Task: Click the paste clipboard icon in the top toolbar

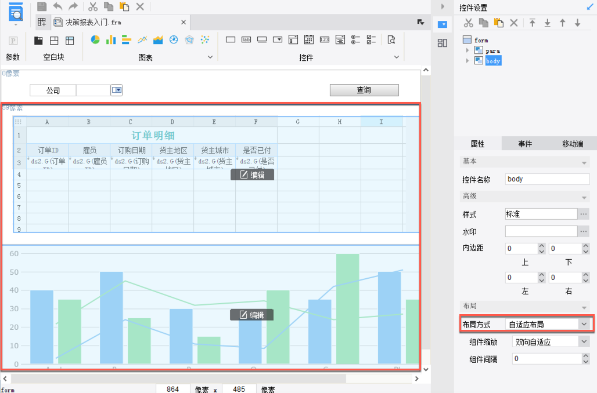Action: click(124, 6)
